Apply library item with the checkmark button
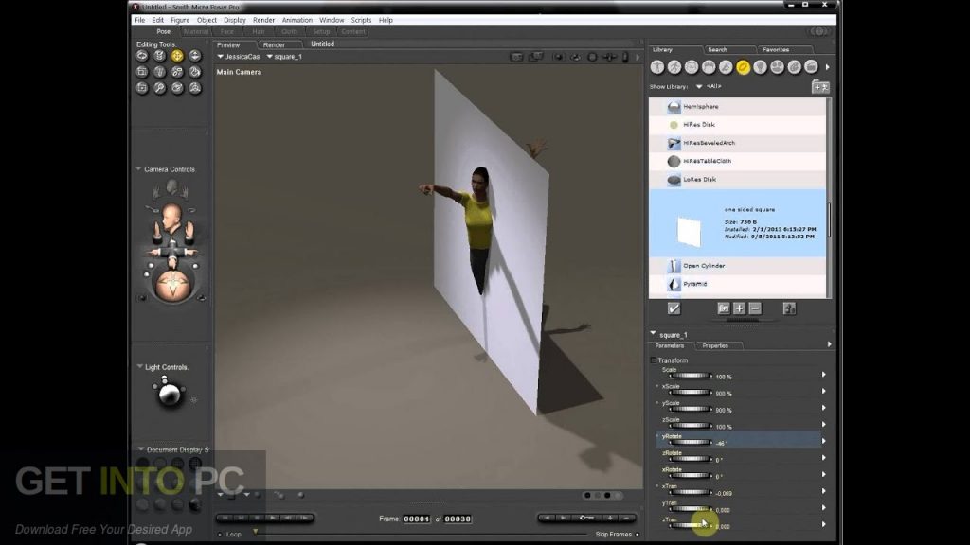970x545 pixels. coord(674,308)
